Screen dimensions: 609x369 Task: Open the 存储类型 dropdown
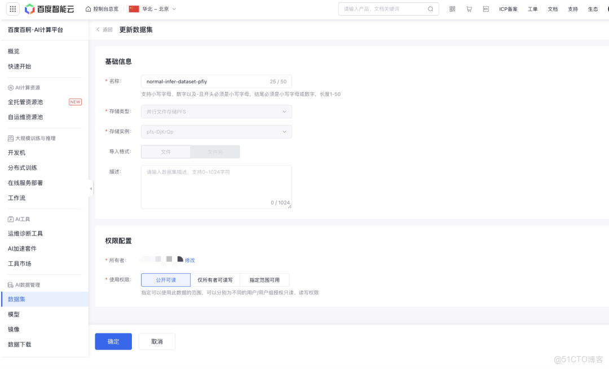[216, 112]
